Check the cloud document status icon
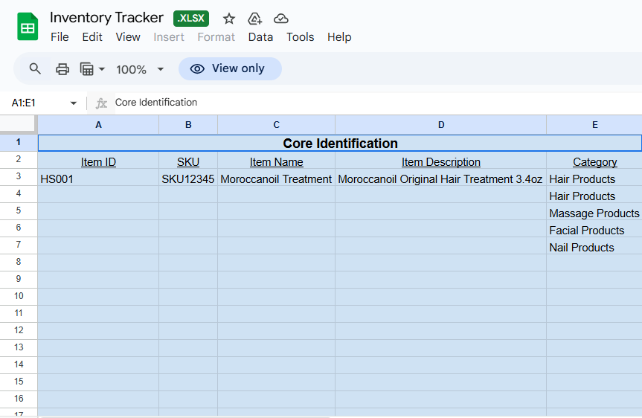The height and width of the screenshot is (418, 642). [x=280, y=19]
